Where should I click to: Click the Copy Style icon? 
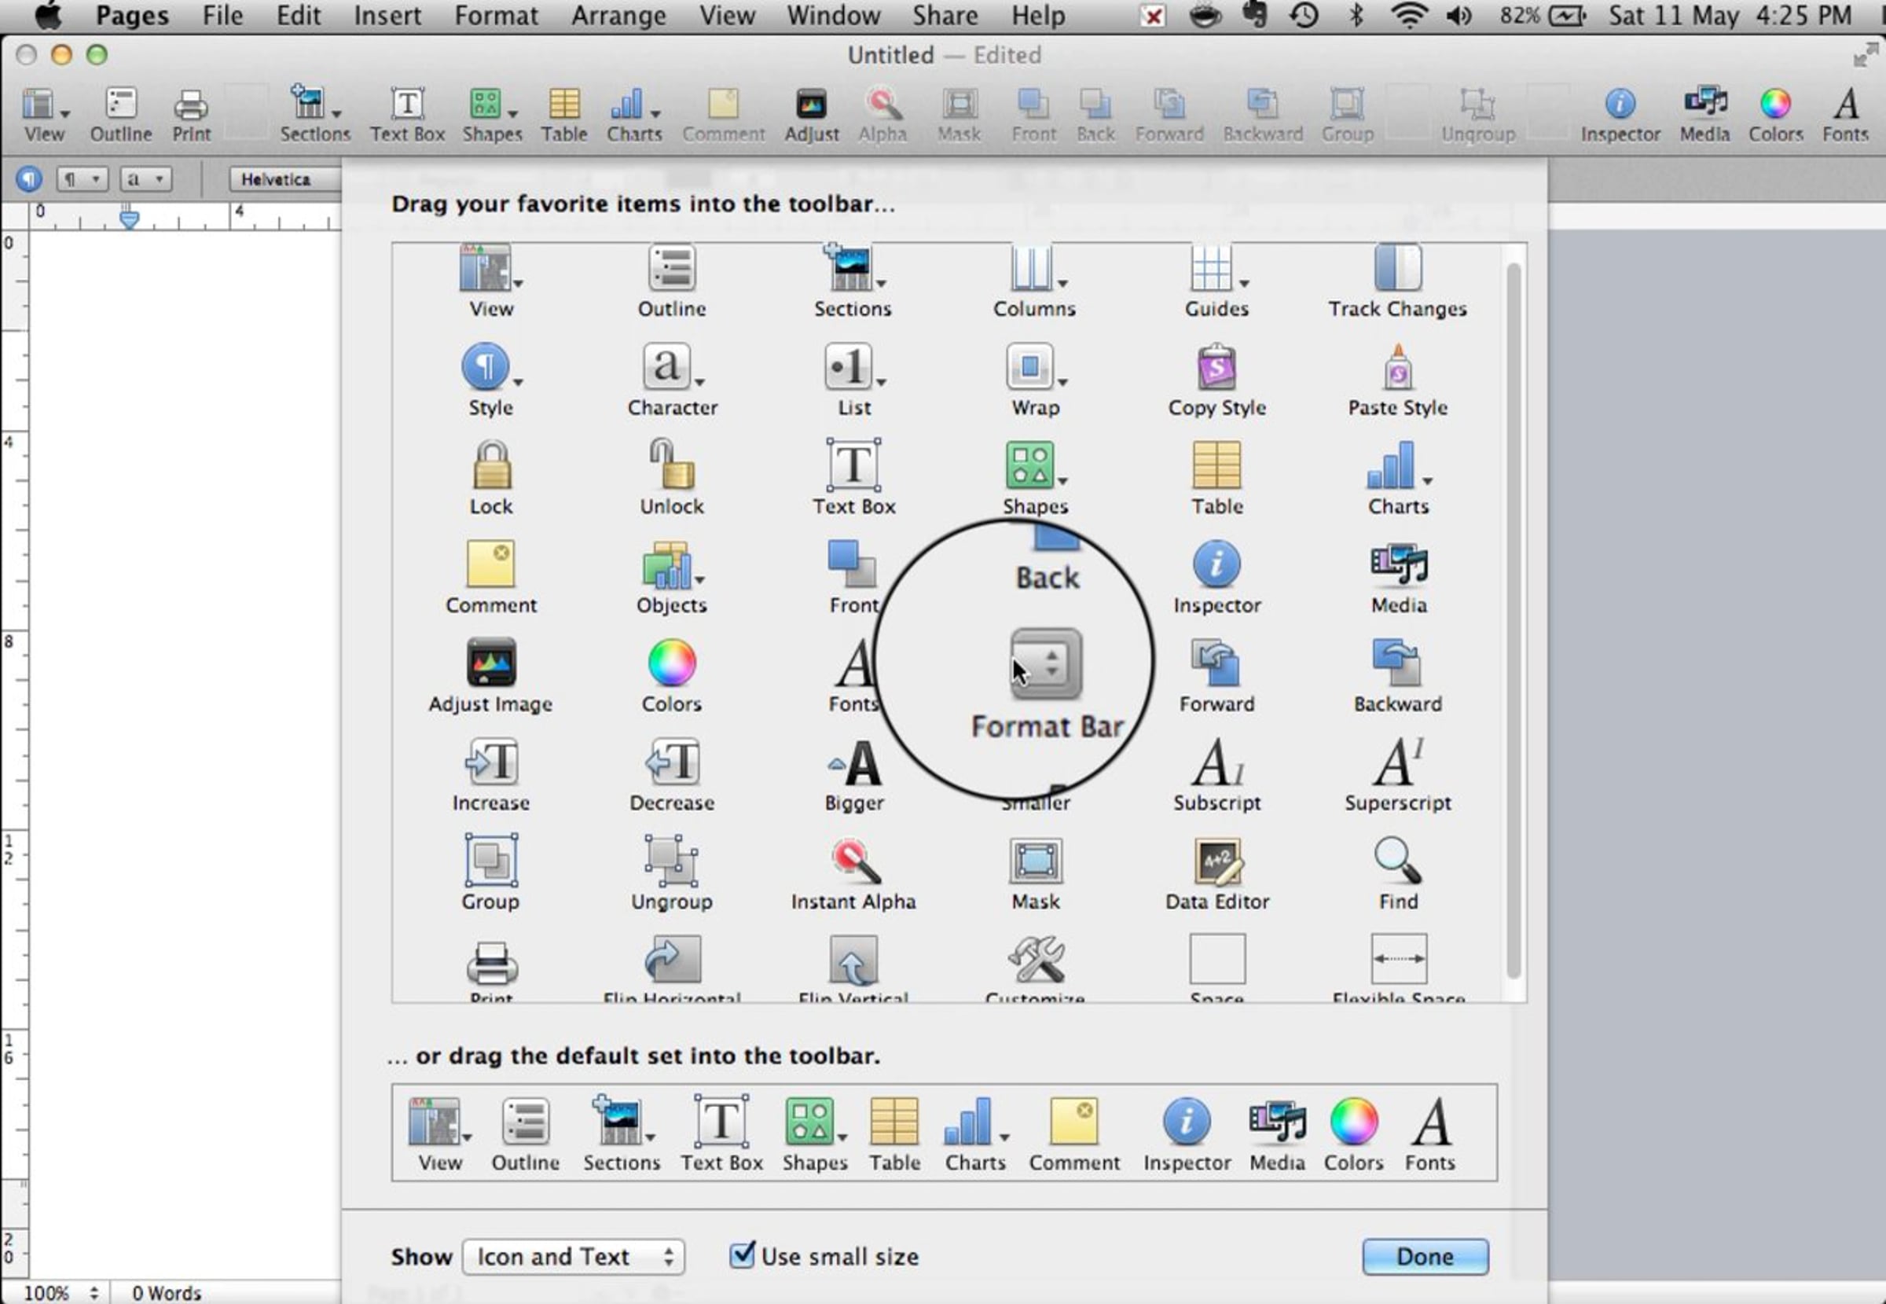tap(1216, 368)
